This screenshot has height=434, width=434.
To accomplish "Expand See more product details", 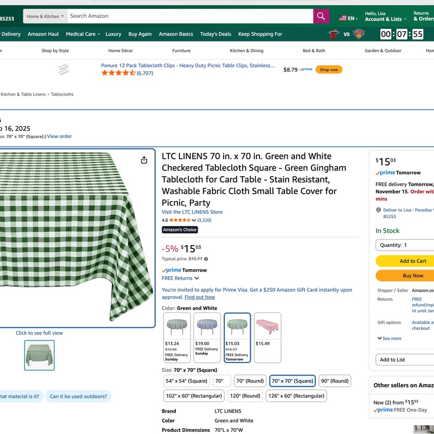I will click(389, 338).
